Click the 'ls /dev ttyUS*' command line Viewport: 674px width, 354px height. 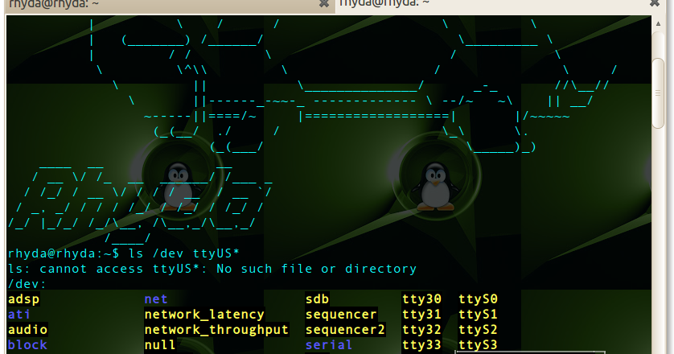(x=184, y=253)
